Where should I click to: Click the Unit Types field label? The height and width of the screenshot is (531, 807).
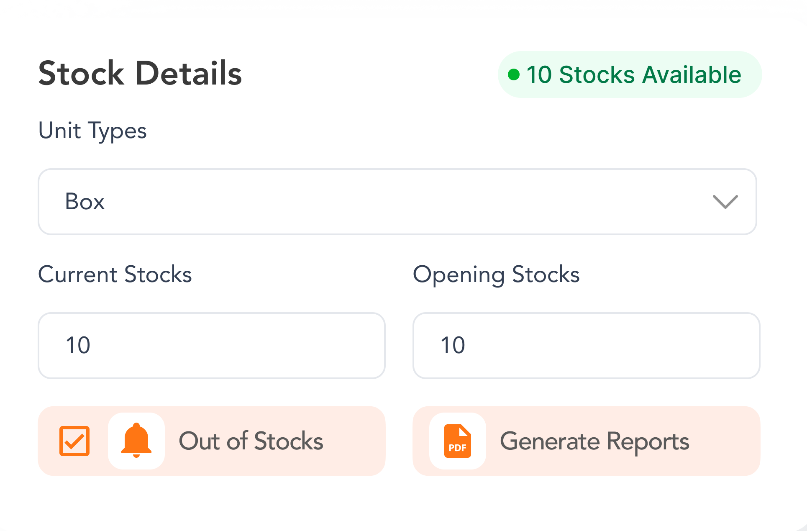92,131
